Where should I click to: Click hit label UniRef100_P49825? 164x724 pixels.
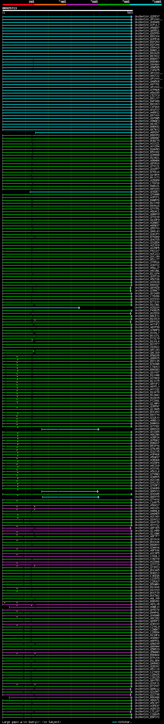click(147, 310)
